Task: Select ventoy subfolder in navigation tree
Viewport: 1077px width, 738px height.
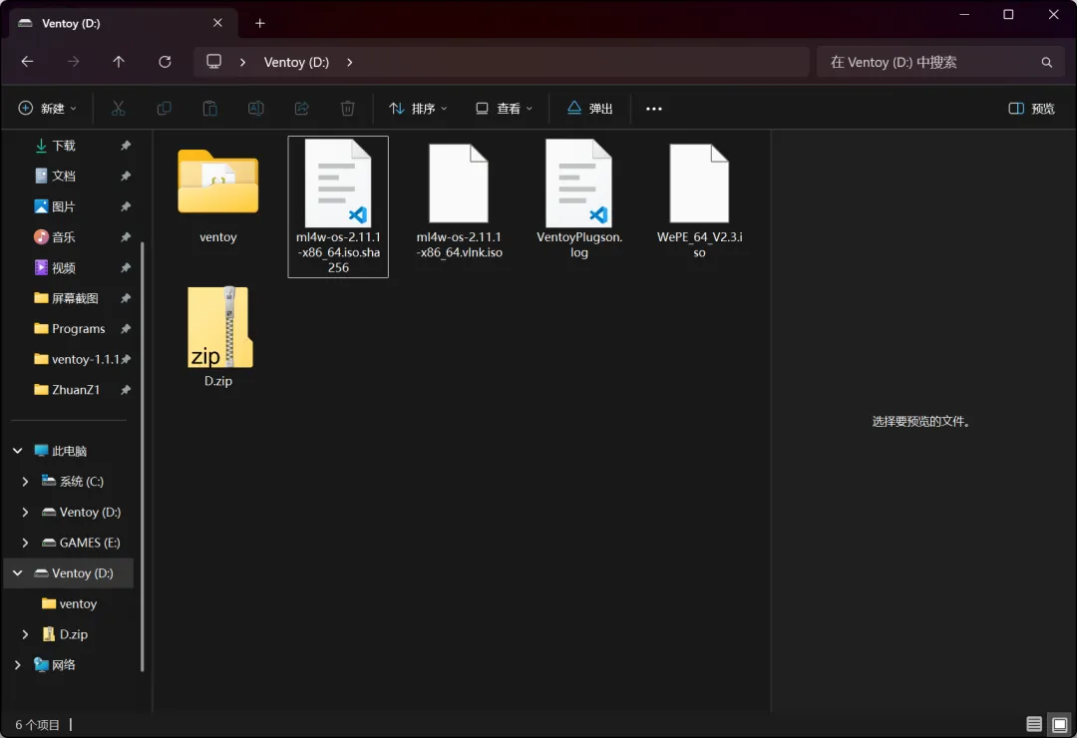Action: tap(70, 604)
